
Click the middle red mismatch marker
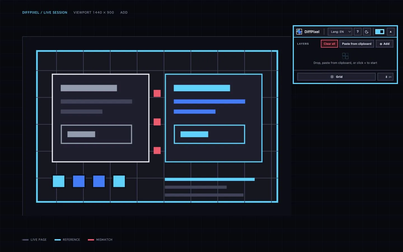click(x=157, y=122)
